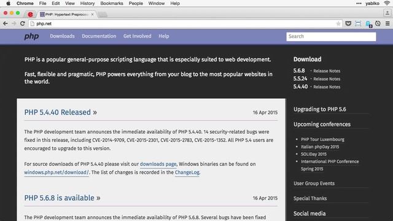Open the File menu
The image size is (393, 221).
pos(42,3)
